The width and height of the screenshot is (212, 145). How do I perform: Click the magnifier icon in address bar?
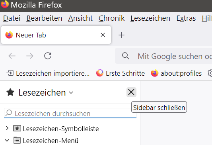click(126, 56)
